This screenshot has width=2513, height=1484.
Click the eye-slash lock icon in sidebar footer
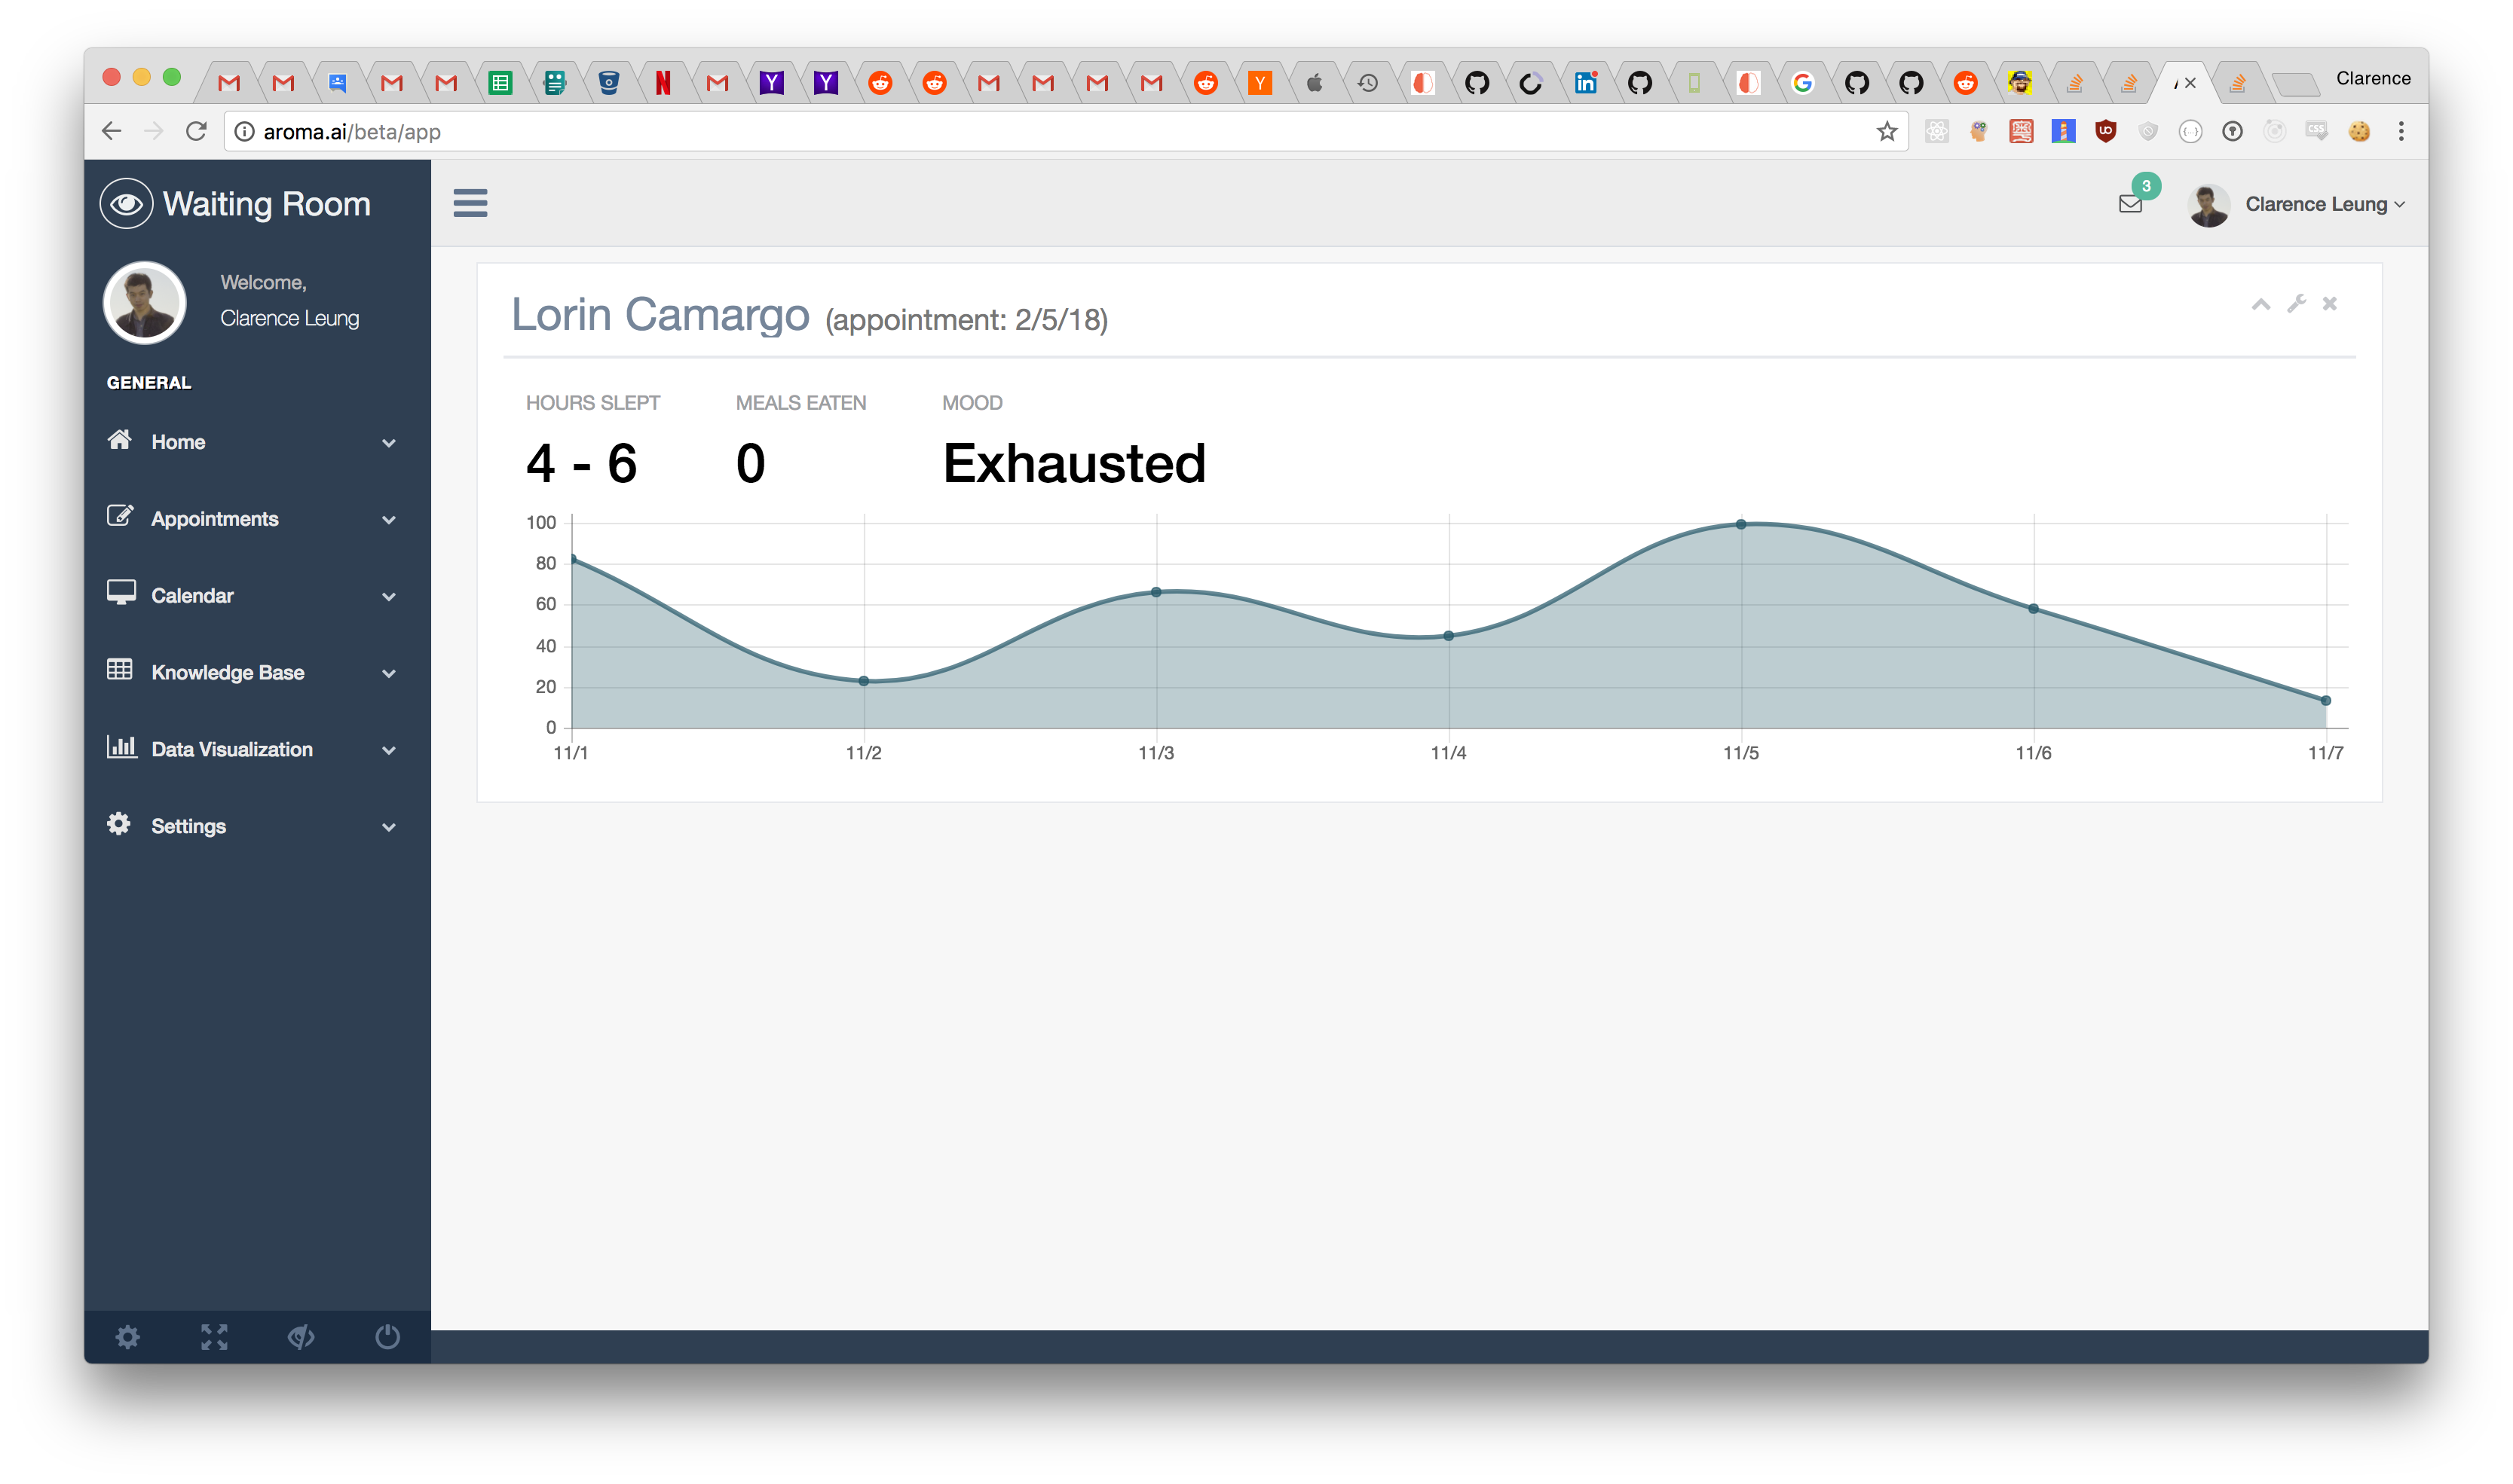(301, 1337)
